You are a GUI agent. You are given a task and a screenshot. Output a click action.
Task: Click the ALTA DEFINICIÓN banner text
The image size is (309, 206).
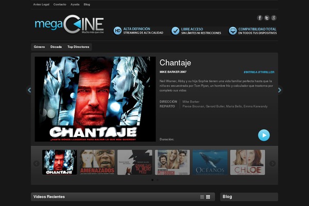tap(136, 29)
